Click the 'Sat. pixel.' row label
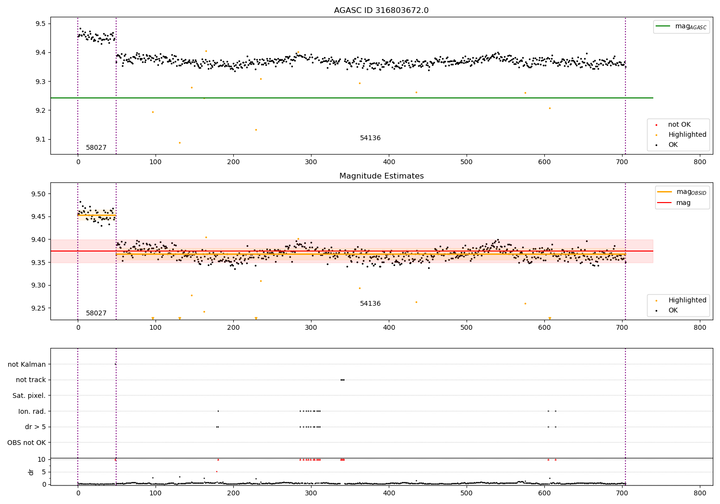Viewport: 720px width, 504px height. [x=29, y=396]
